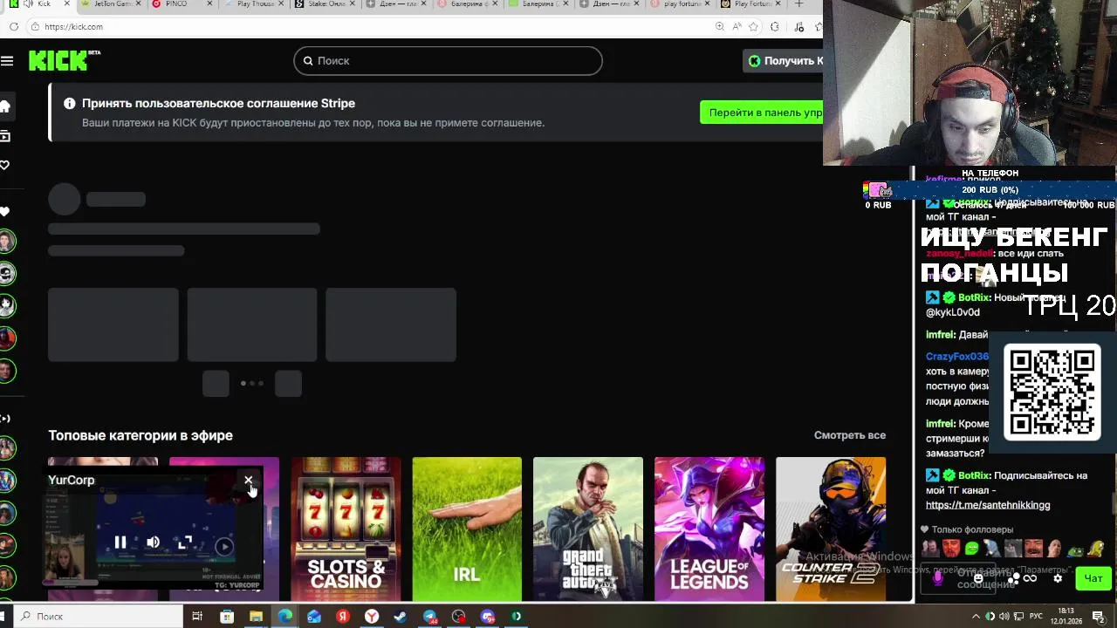Expand the YurCorp mini player to fullscreen
Image resolution: width=1117 pixels, height=628 pixels.
[185, 543]
